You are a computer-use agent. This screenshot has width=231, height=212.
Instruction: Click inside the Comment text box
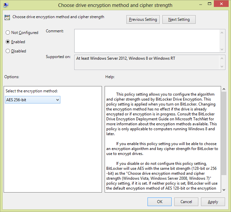click(147, 41)
